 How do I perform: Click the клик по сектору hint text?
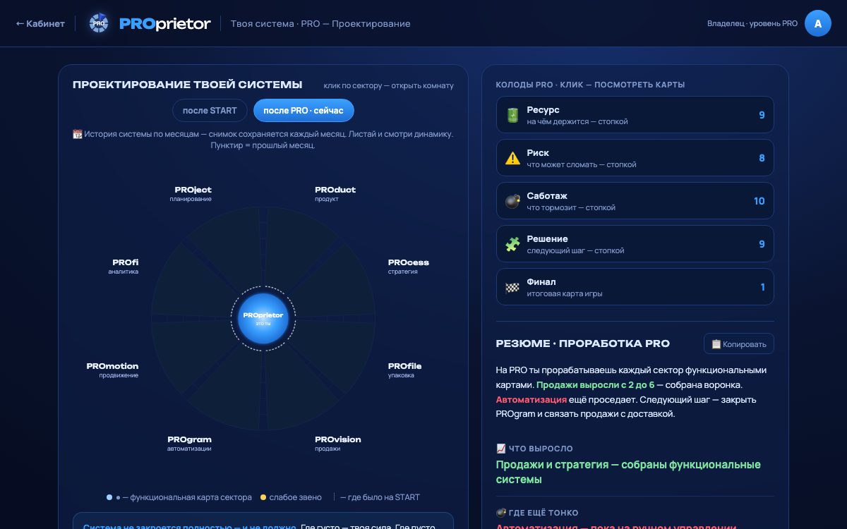pos(389,85)
